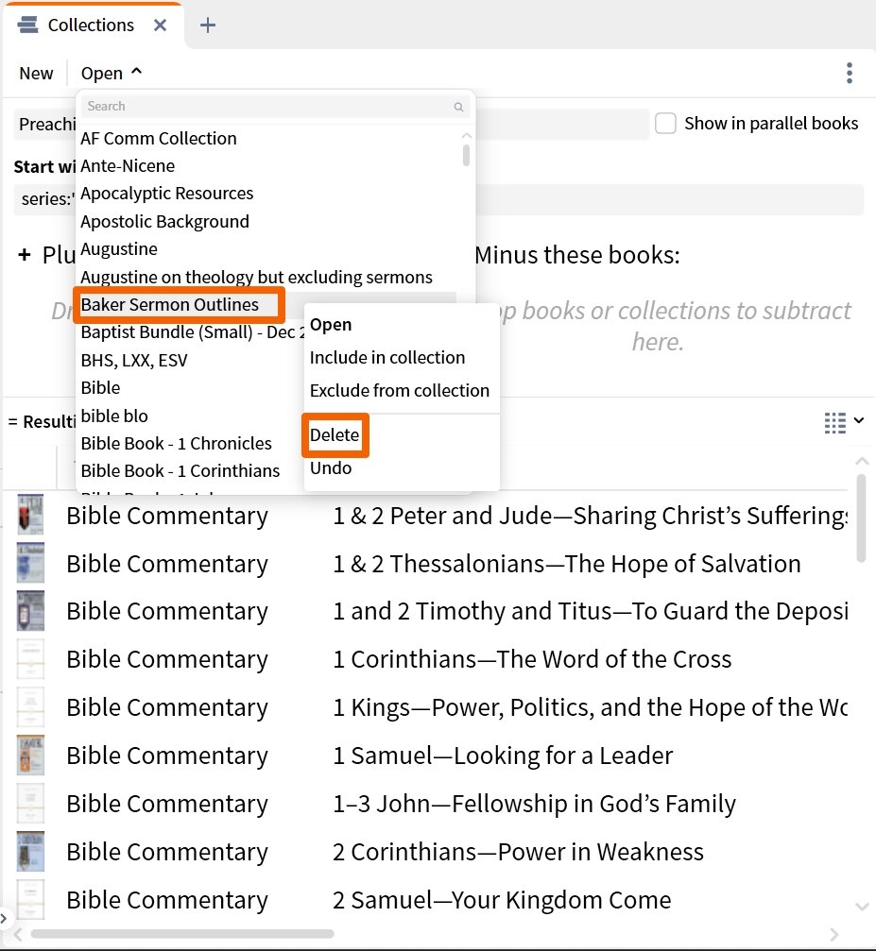Select Apocalyptic Resources collection

pos(167,194)
